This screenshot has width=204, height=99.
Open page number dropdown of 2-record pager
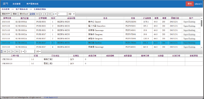click(22, 51)
